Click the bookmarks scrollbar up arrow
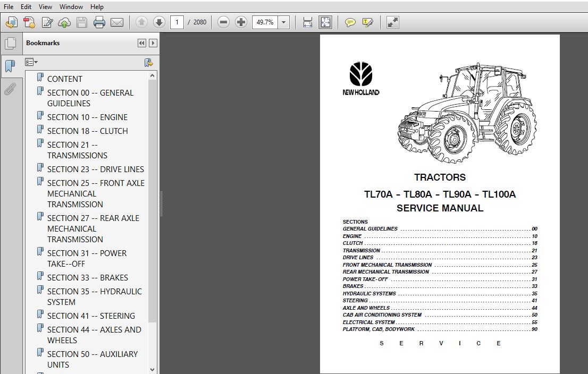Screen dimensions: 588x374 (152, 75)
